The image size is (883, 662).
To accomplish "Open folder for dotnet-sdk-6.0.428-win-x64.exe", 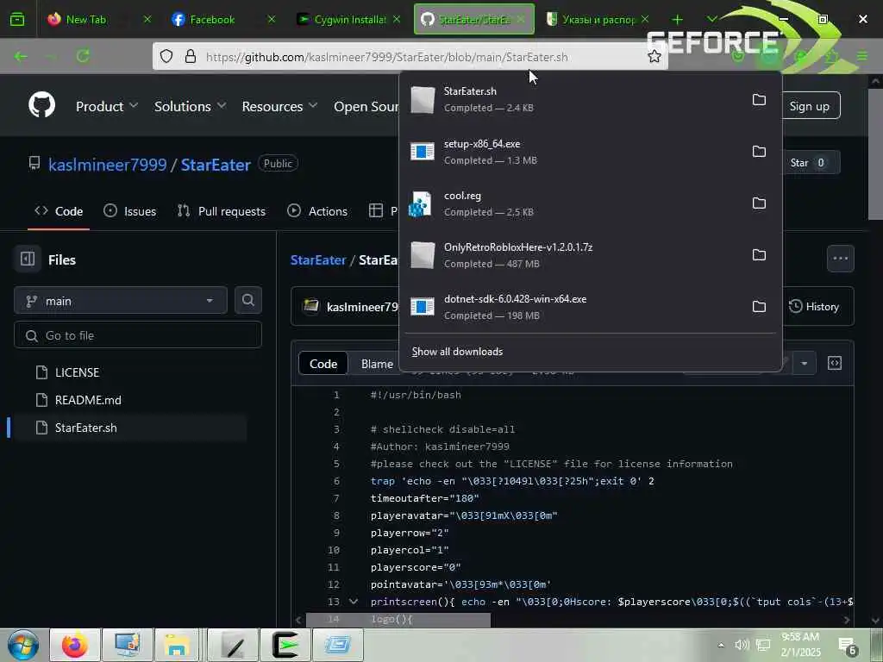I will 759,307.
